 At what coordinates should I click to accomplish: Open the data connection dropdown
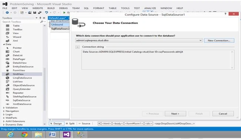[201, 40]
